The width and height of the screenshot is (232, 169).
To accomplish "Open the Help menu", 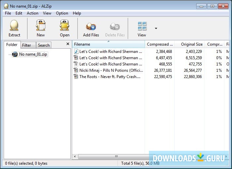I will tap(77, 13).
